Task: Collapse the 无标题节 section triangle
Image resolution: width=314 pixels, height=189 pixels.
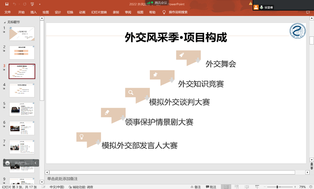Action: click(x=5, y=22)
